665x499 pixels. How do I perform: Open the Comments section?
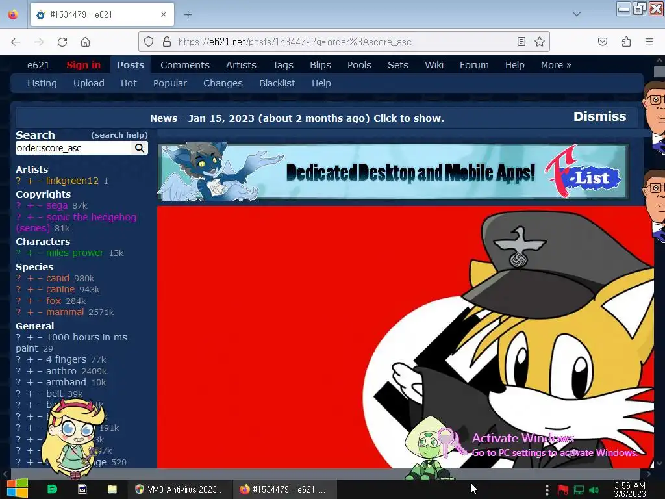coord(185,65)
